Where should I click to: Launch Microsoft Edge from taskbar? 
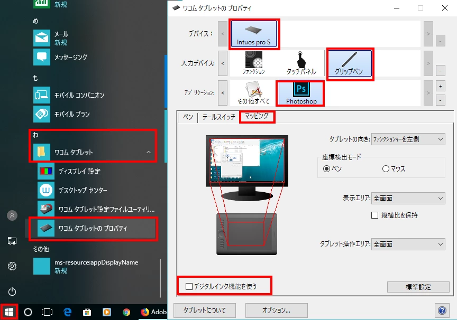coord(67,312)
